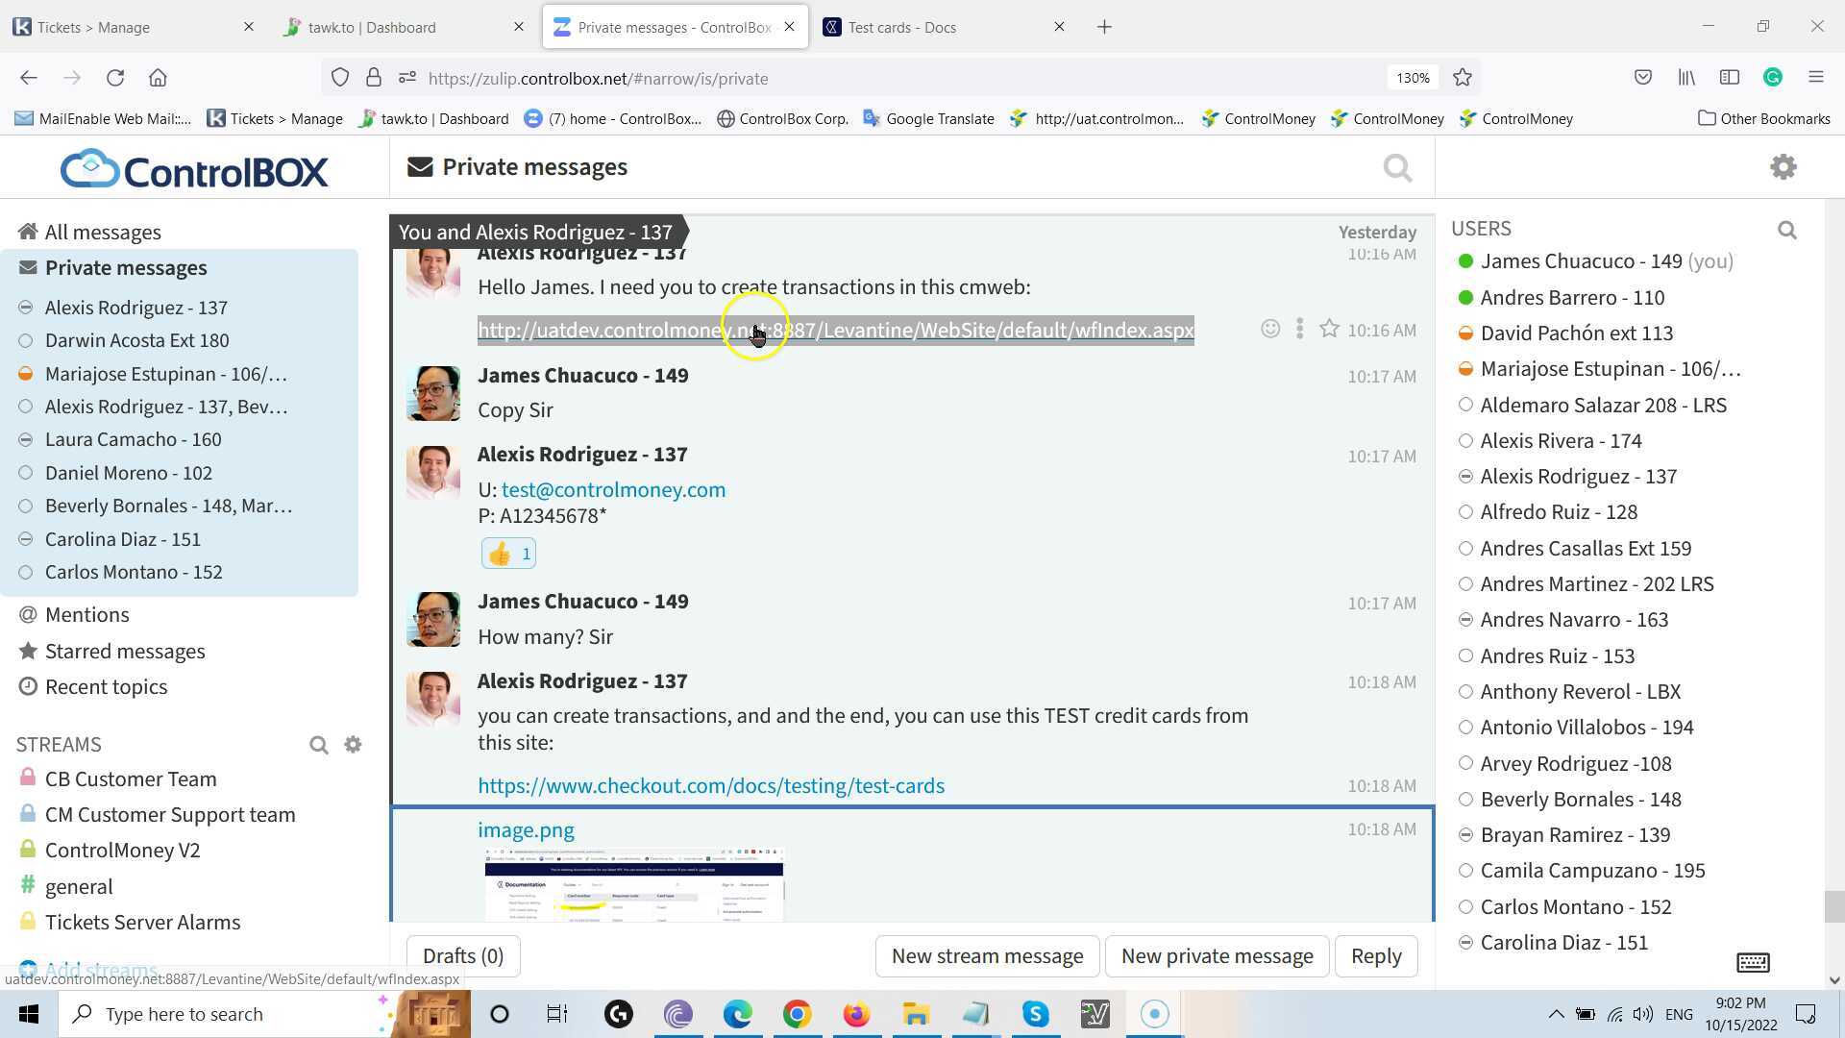Open the Zulip settings gear menu
This screenshot has height=1038, width=1845.
click(1783, 167)
